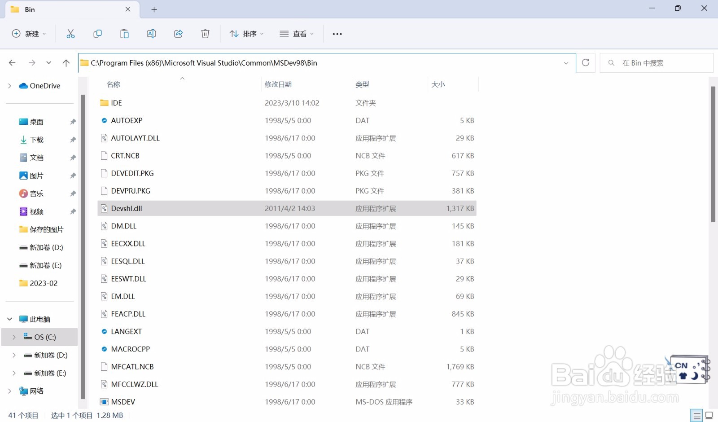Select the MFCATL.NCB file

point(287,367)
